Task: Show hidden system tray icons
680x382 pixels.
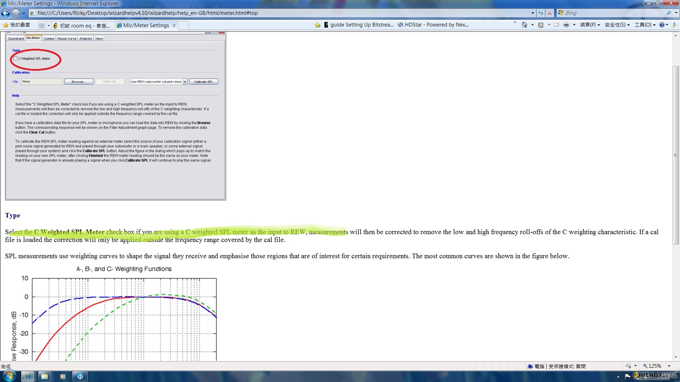Action: [x=618, y=377]
